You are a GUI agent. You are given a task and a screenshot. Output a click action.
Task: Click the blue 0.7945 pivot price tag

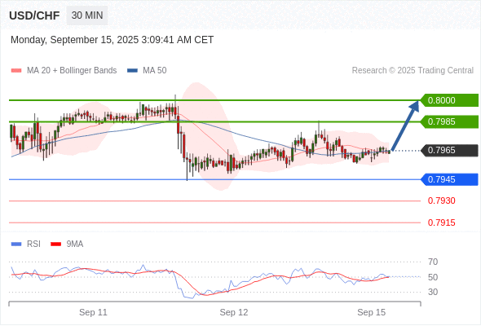pyautogui.click(x=448, y=179)
